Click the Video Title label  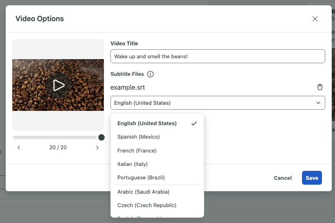[x=124, y=43]
